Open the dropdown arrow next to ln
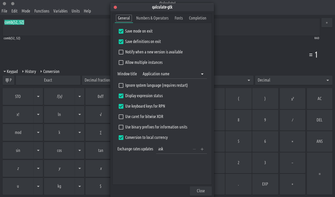The height and width of the screenshot is (197, 335). (x=80, y=114)
